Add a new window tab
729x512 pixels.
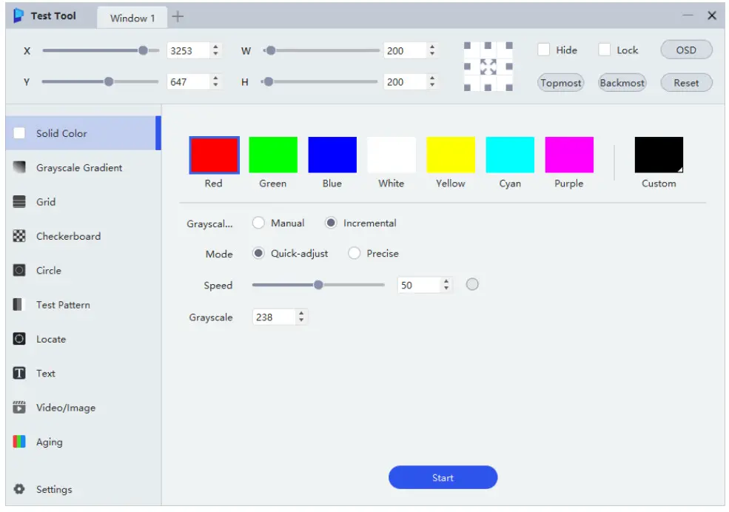[x=179, y=14]
